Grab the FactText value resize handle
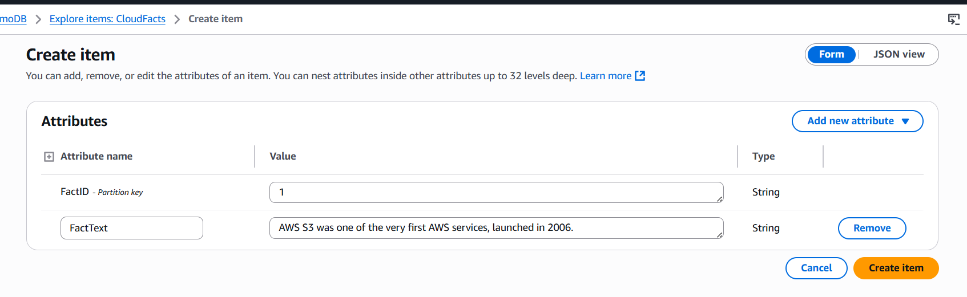This screenshot has width=967, height=297. point(720,235)
